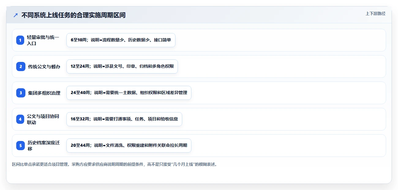Screen dimensions: 398x190
Task: Click the title 不同系统上线任务的合理实施周期区间
Action: click(73, 15)
